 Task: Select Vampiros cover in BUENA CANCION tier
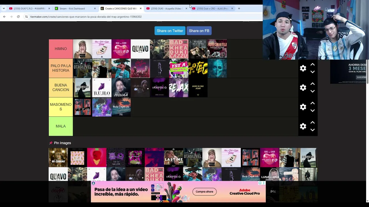click(159, 87)
